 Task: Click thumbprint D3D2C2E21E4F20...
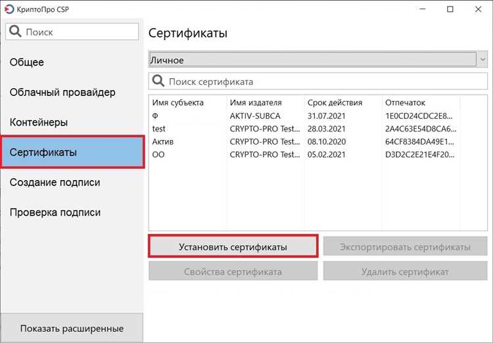point(420,154)
